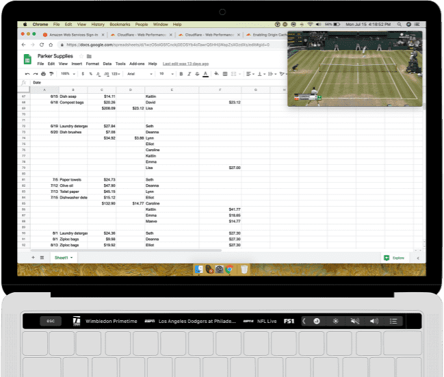The image size is (444, 377).
Task: Open the borders tool
Action: (x=225, y=74)
